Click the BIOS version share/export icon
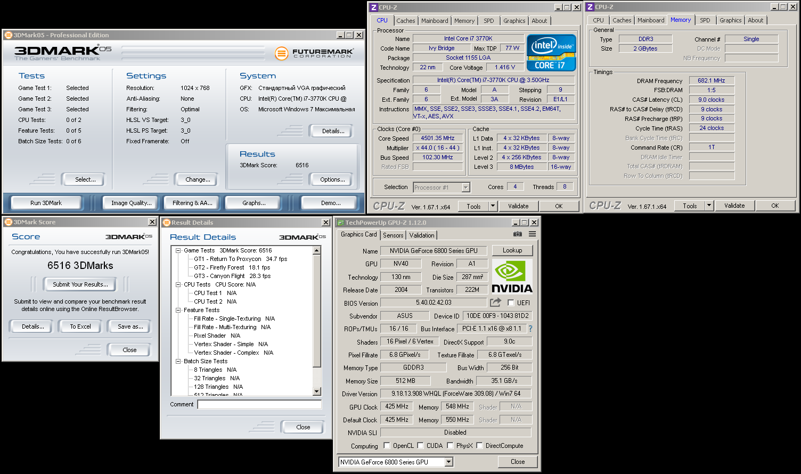 click(x=496, y=303)
